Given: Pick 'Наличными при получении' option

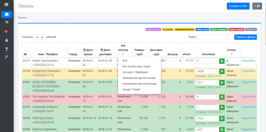Looking at the screenshot, I should [139, 84].
